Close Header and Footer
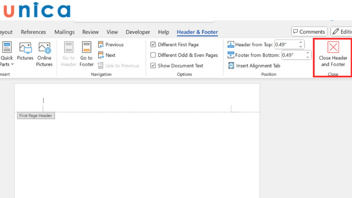352x198 pixels. [x=333, y=54]
